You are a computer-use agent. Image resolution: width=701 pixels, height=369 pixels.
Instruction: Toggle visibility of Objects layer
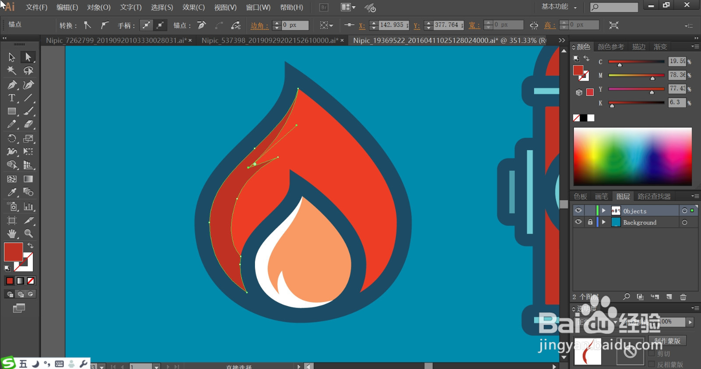pyautogui.click(x=578, y=211)
